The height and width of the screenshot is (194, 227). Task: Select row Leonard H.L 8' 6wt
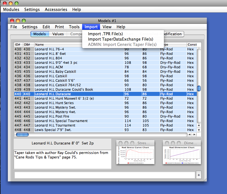(x=105, y=54)
